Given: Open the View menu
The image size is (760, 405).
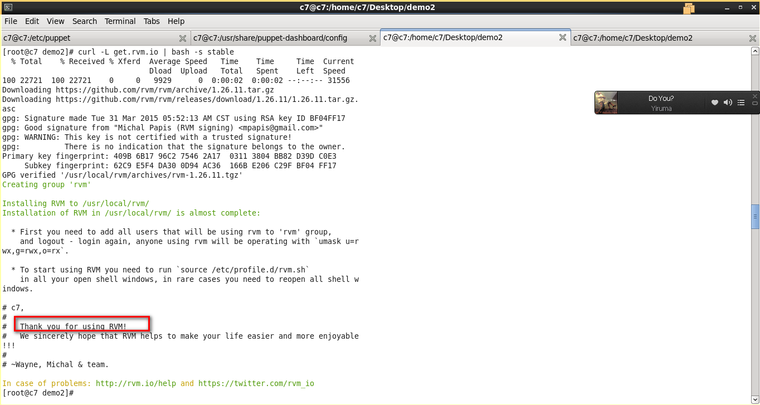Looking at the screenshot, I should tap(55, 21).
